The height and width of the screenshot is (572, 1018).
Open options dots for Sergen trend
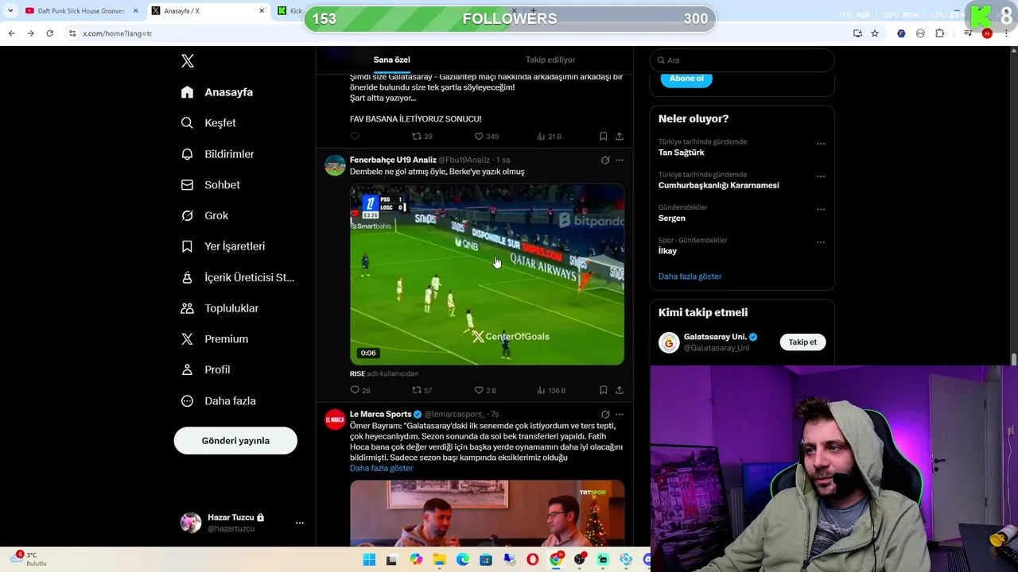point(821,210)
